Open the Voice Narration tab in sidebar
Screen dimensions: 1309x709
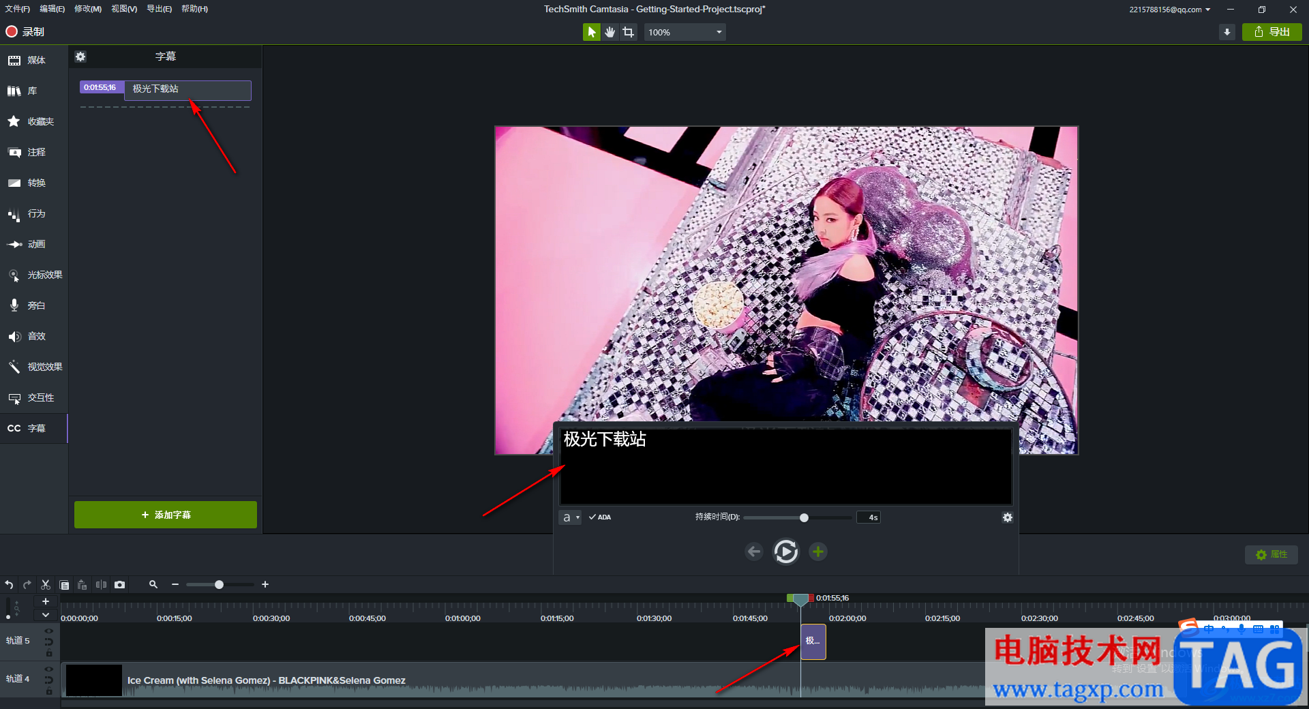pyautogui.click(x=34, y=306)
